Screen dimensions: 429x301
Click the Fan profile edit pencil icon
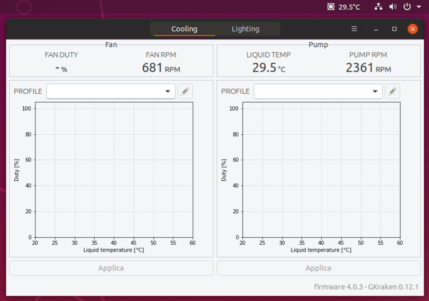coord(185,91)
